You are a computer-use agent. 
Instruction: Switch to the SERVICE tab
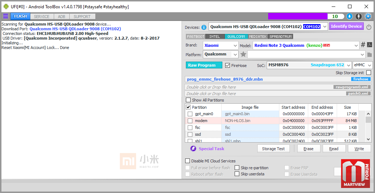(x=42, y=17)
